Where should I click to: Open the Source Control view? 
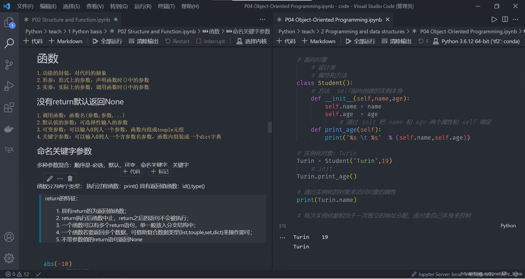(x=10, y=65)
